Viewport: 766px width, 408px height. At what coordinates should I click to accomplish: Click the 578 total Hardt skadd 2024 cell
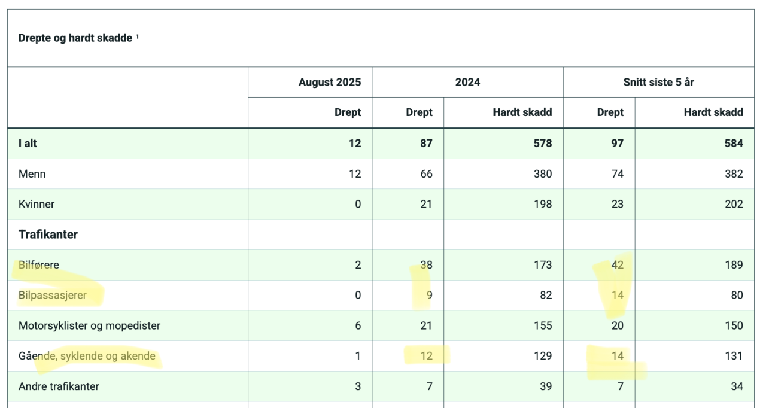[543, 144]
